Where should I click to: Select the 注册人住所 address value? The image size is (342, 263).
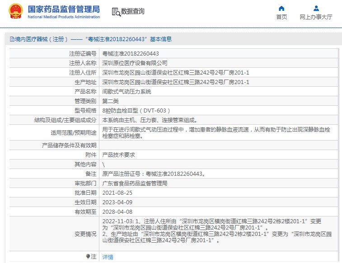176,73
